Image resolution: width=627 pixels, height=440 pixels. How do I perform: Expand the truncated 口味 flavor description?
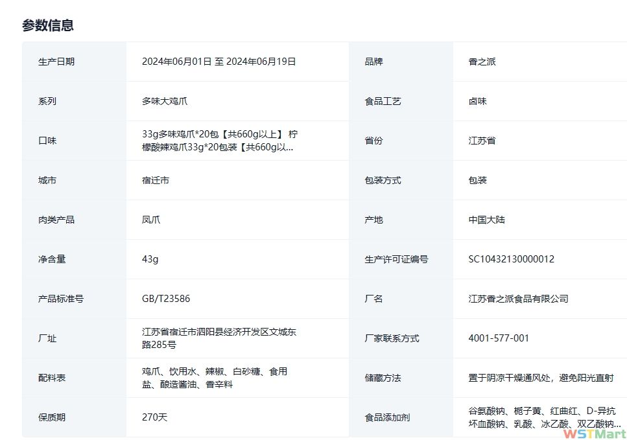pos(220,141)
